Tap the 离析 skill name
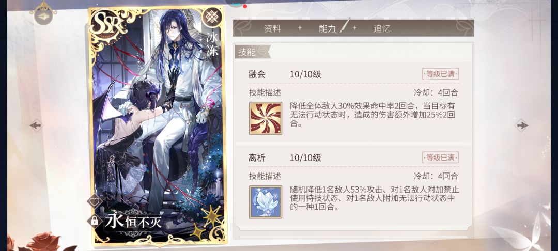The image size is (558, 251). [x=257, y=158]
